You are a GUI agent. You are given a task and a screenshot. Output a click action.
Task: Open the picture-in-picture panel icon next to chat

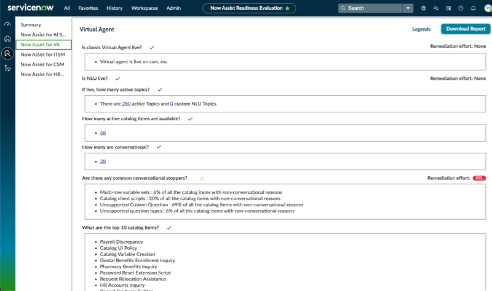pos(448,9)
